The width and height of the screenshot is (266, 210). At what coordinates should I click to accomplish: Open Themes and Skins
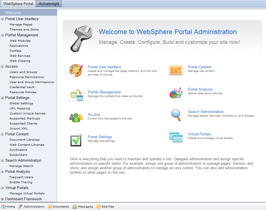24,29
